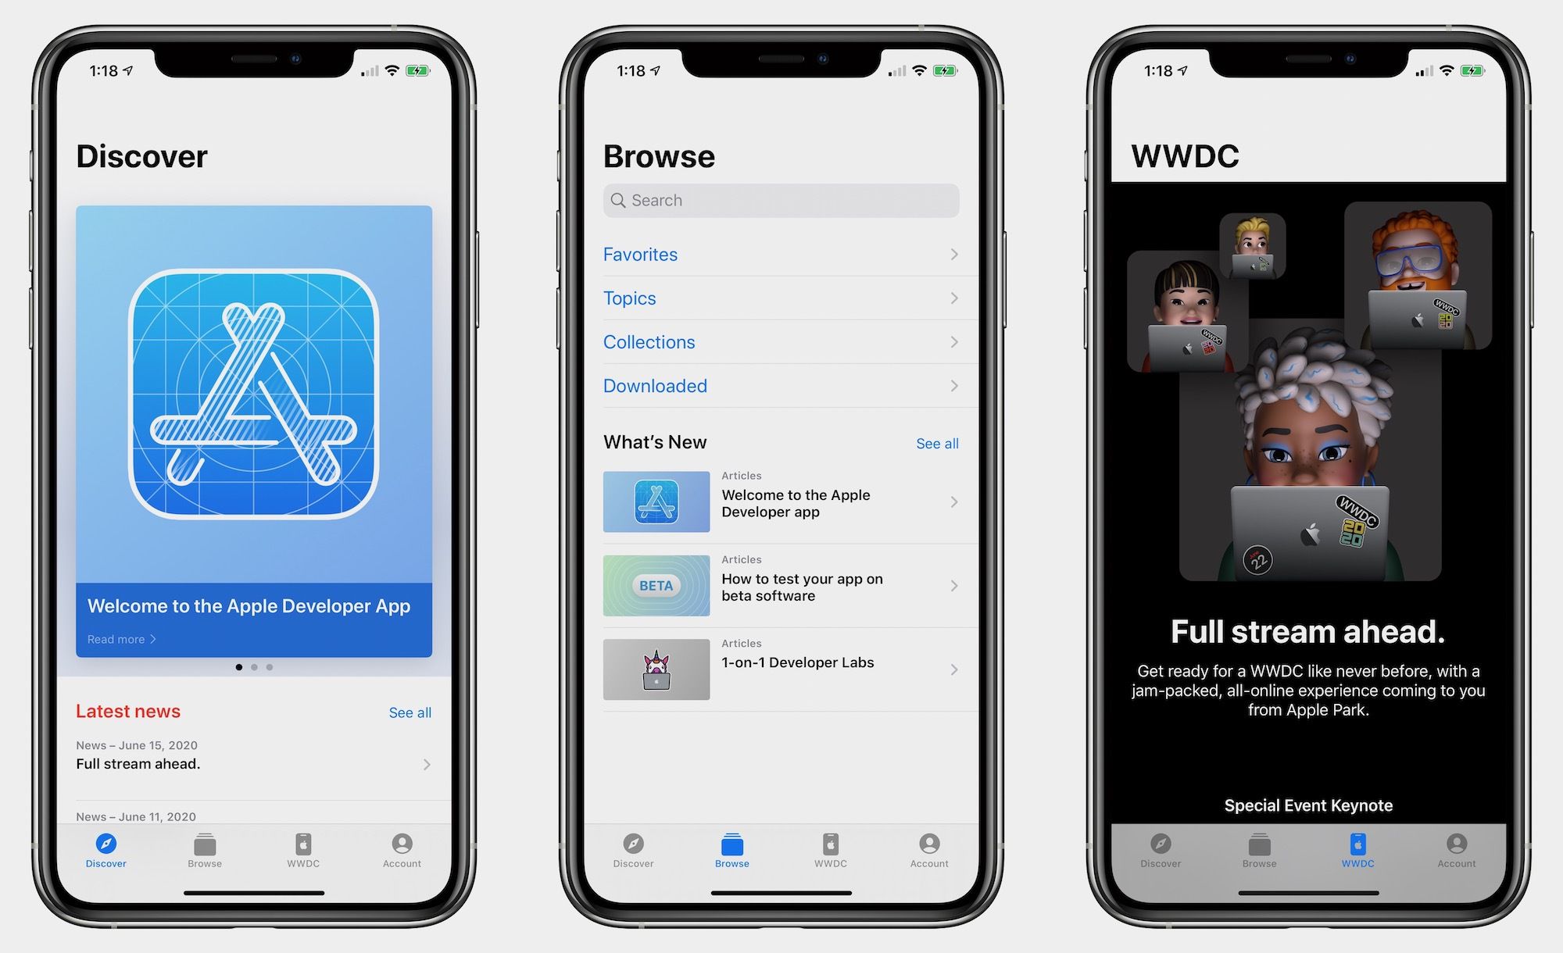Tap the BETA article icon

pos(660,584)
